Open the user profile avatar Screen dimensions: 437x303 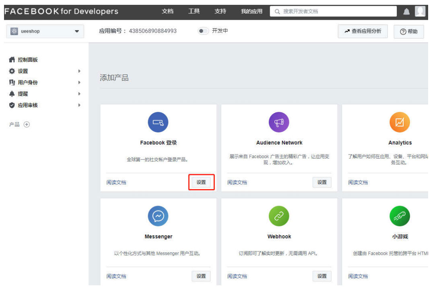(x=420, y=12)
